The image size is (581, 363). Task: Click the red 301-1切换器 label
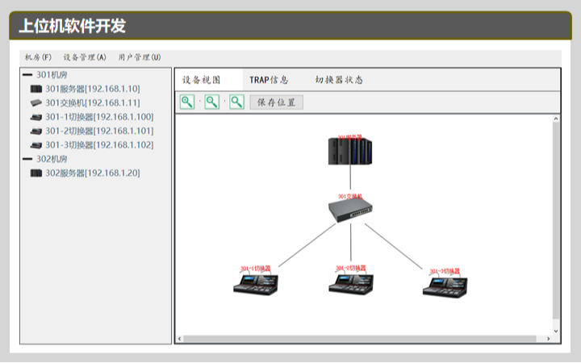[256, 269]
